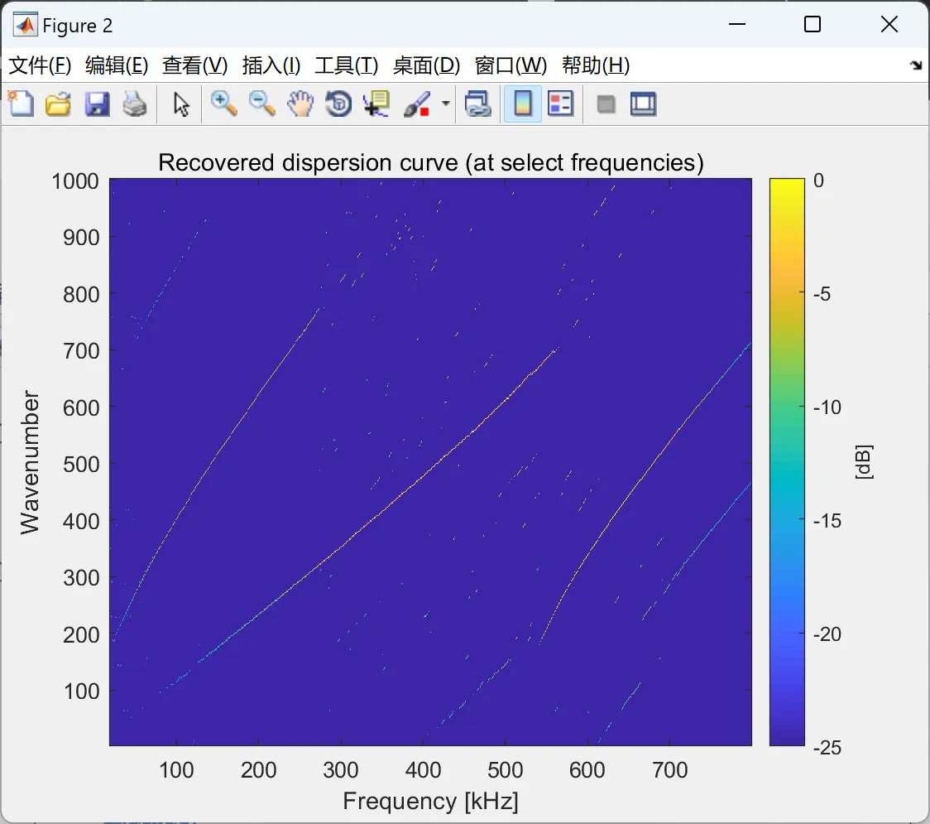The width and height of the screenshot is (930, 824).
Task: Activate the Zoom Out magnifier tool
Action: (x=262, y=104)
